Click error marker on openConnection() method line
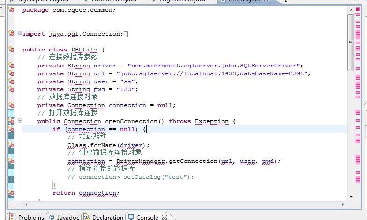Screen dimensions: 367x220 point(11,121)
